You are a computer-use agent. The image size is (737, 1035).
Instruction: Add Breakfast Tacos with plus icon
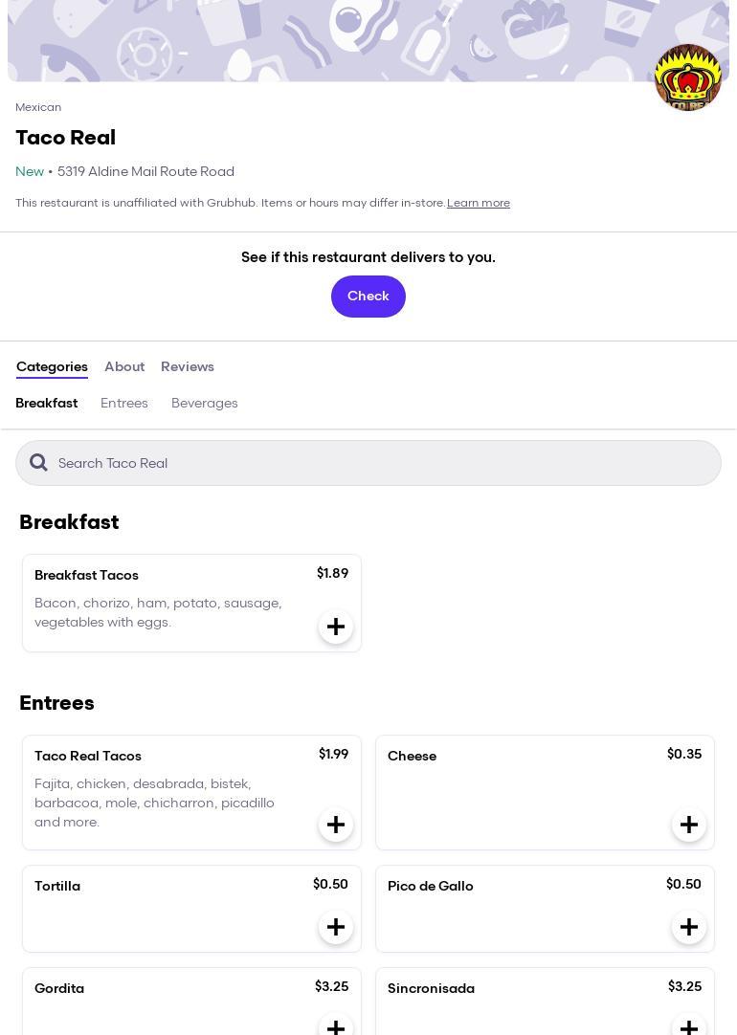click(x=336, y=627)
